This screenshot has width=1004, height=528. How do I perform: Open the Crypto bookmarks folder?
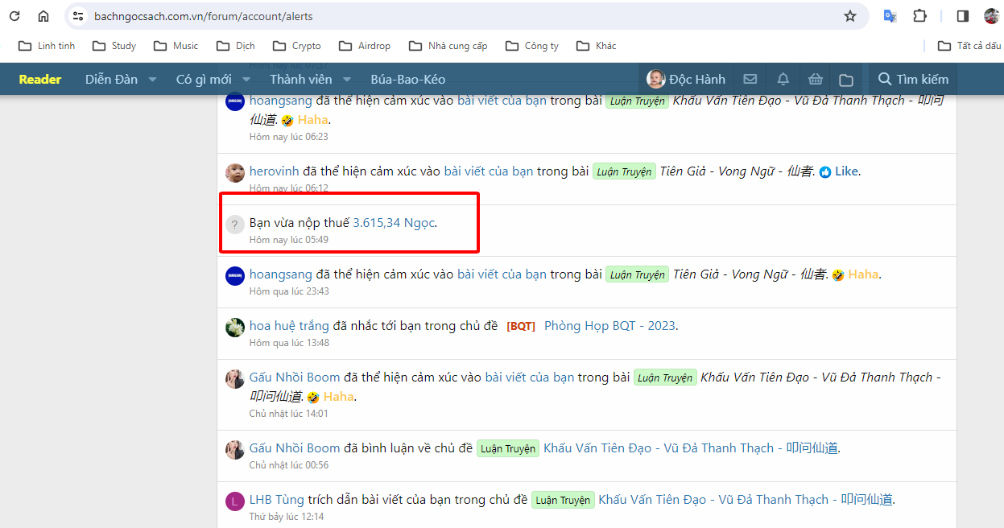coord(297,46)
